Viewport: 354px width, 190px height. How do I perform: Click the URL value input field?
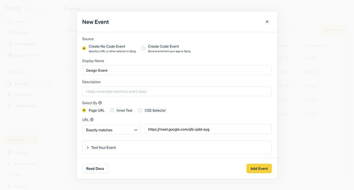[x=208, y=129]
